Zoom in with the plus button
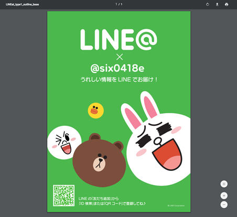The image size is (237, 217). point(224,196)
